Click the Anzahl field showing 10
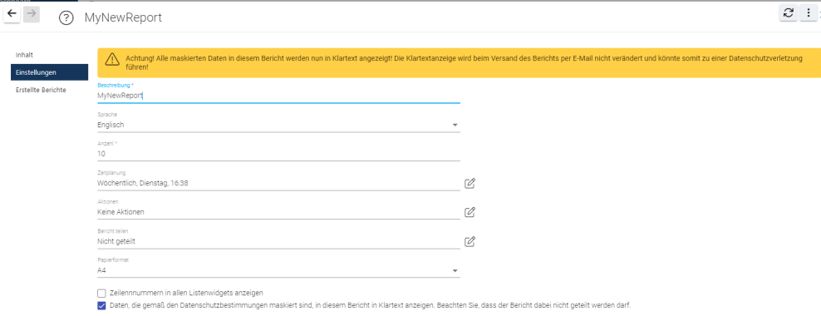The width and height of the screenshot is (821, 316). tap(278, 154)
